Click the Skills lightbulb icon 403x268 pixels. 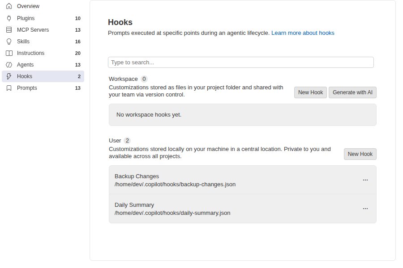pyautogui.click(x=9, y=42)
